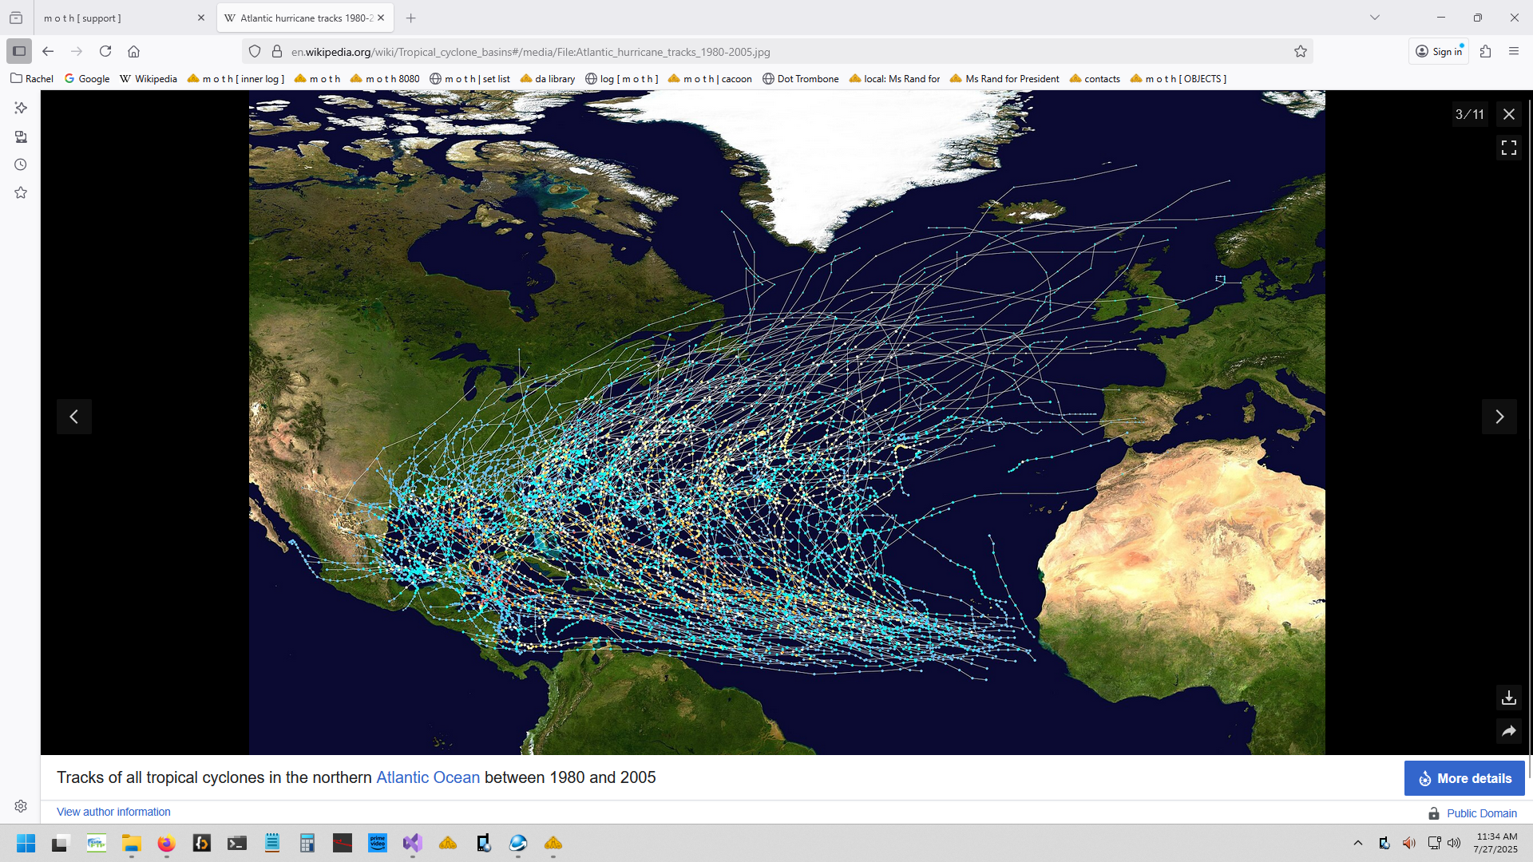Toggle the sidebar visibility button
The height and width of the screenshot is (862, 1533).
coord(19,52)
